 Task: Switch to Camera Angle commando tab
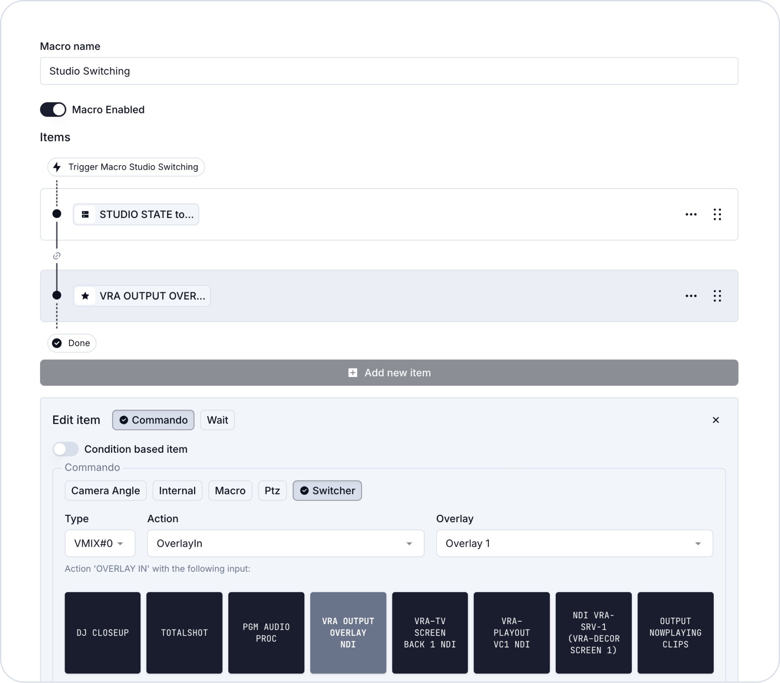(x=105, y=490)
